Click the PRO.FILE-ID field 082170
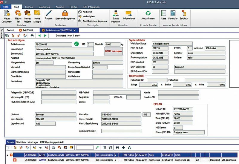This screenshot has height=164, width=239. pyautogui.click(x=160, y=48)
